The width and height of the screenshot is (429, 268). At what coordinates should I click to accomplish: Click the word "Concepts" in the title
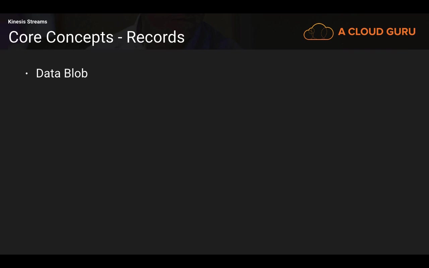(x=80, y=37)
